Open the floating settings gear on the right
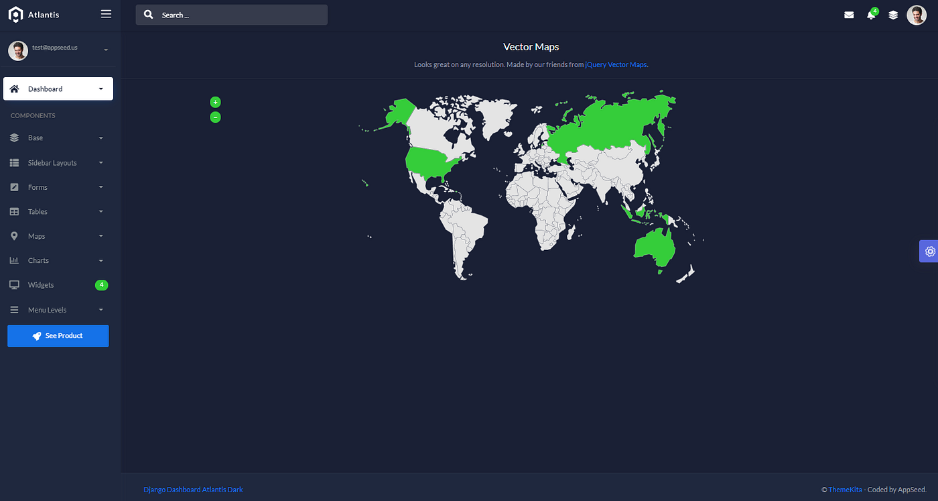938x501 pixels. pos(929,251)
